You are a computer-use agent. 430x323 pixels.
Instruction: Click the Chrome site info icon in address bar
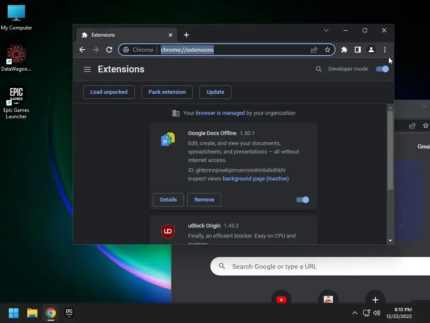point(126,50)
